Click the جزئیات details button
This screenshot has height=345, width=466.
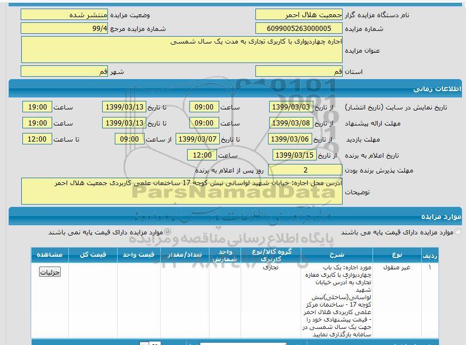(50, 272)
